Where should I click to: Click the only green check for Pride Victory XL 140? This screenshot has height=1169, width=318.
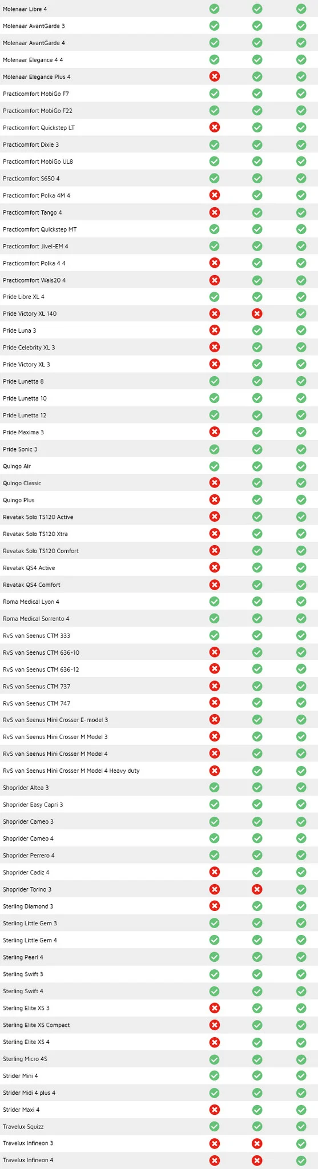pyautogui.click(x=301, y=313)
